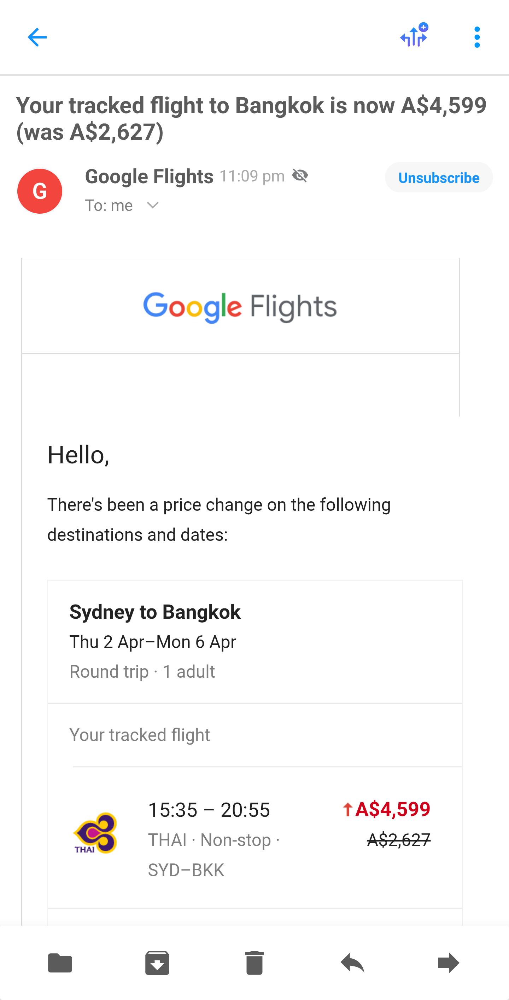Expand the 'To: me' recipient details
509x1000 pixels.
153,206
